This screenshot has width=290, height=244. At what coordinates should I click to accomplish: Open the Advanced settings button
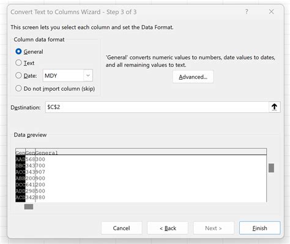(193, 77)
